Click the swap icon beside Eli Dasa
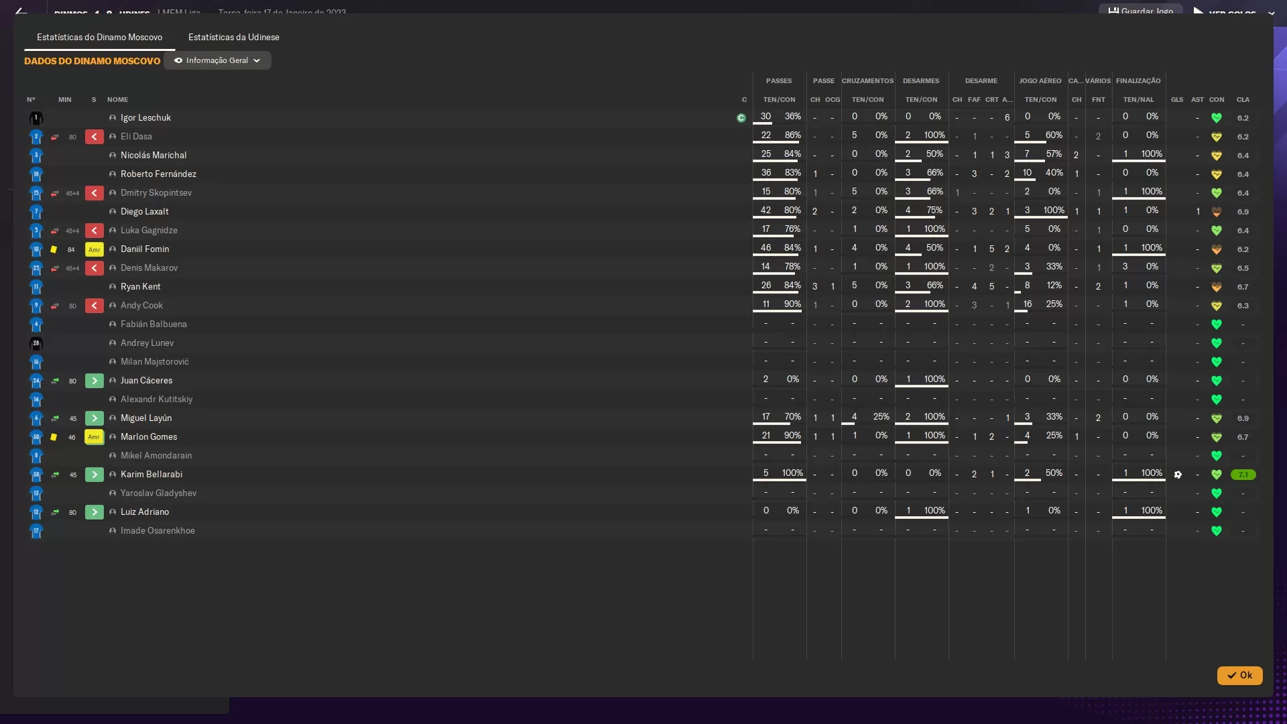The height and width of the screenshot is (724, 1287). point(55,137)
